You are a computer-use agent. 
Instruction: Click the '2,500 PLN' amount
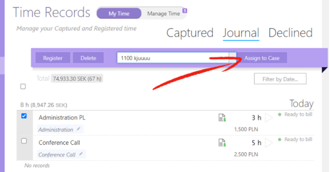pyautogui.click(x=246, y=155)
